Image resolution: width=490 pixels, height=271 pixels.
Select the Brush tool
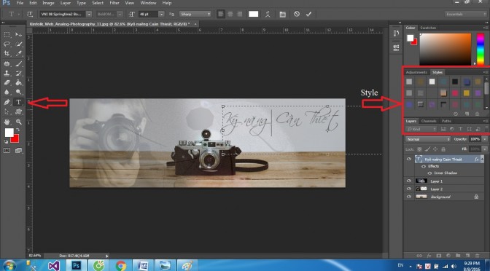pyautogui.click(x=19, y=63)
